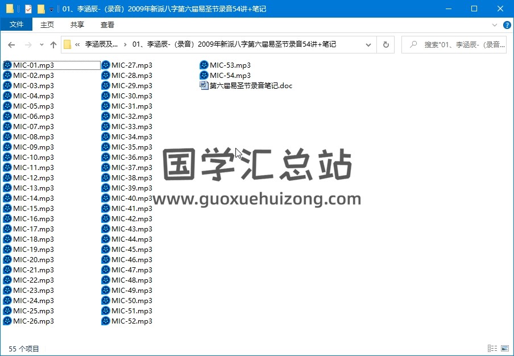Navigate up one folder level
This screenshot has width=514, height=356.
point(53,44)
